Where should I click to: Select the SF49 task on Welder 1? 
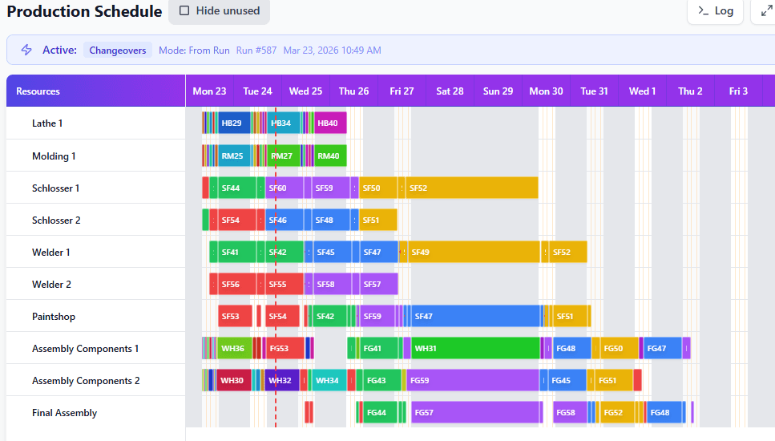tap(474, 252)
